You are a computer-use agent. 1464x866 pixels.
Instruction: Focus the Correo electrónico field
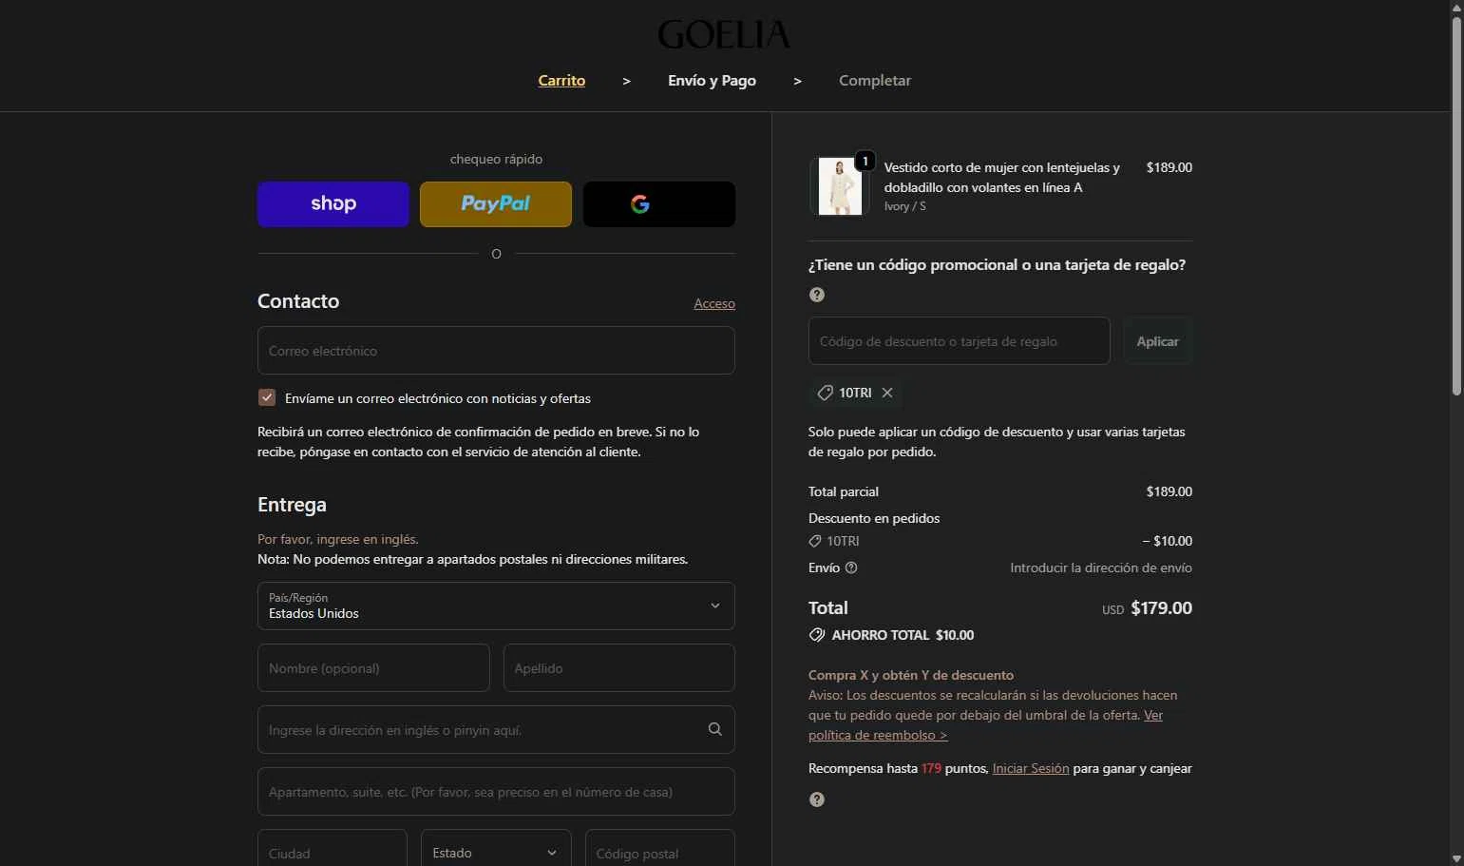pos(496,351)
